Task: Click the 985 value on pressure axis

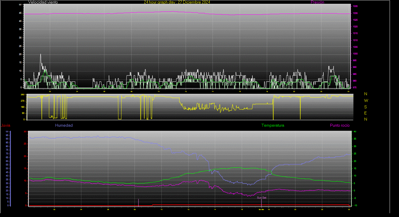Action: pyautogui.click(x=354, y=74)
